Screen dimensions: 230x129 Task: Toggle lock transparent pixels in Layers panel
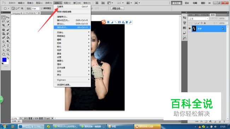195,23
